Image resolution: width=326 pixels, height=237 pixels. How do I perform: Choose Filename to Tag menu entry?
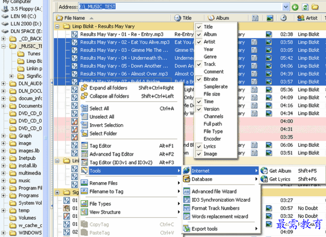pyautogui.click(x=131, y=191)
